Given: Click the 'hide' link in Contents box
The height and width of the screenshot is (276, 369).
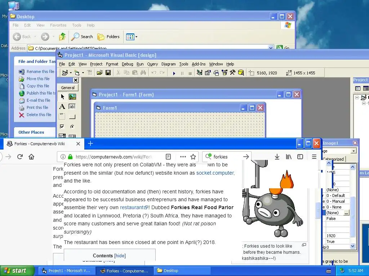Looking at the screenshot, I should point(120,256).
